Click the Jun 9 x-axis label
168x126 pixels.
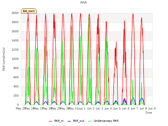click(x=152, y=108)
